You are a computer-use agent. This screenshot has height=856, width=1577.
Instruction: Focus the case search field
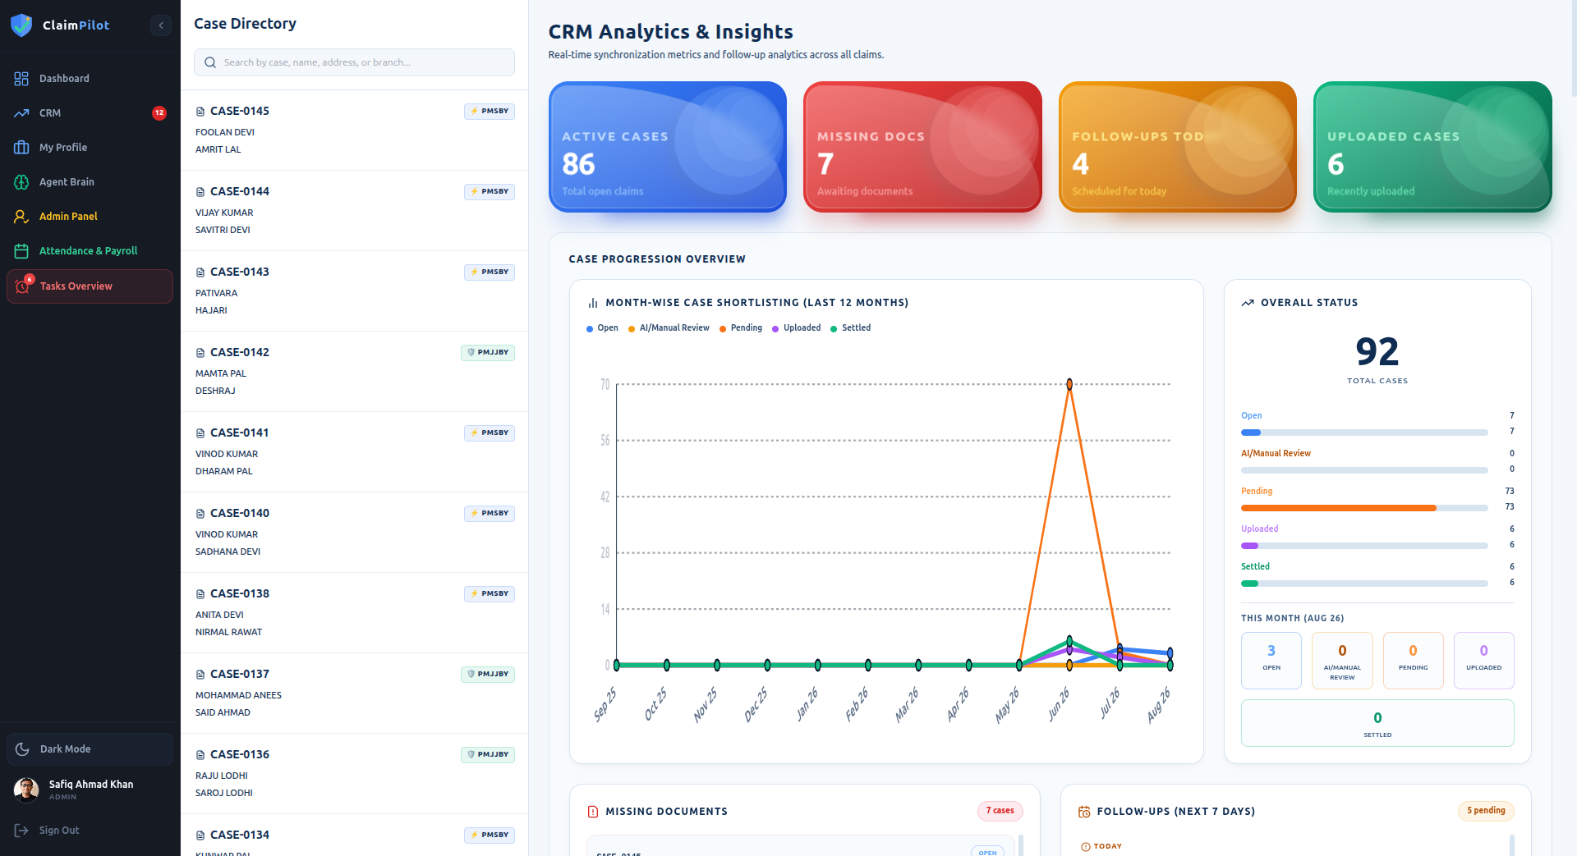[x=354, y=62]
